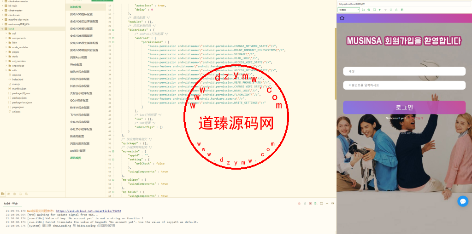
Task: Open the PC模式 device mode dropdown
Action: (348, 10)
